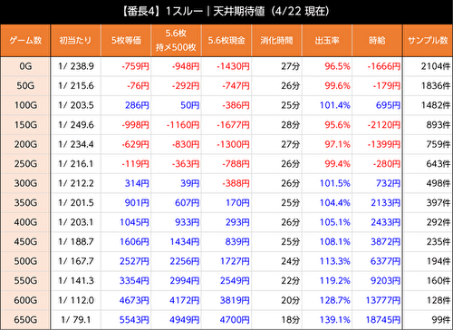453x330 pixels.
Task: Click the 1/ 112.0 cell
Action: (76, 300)
